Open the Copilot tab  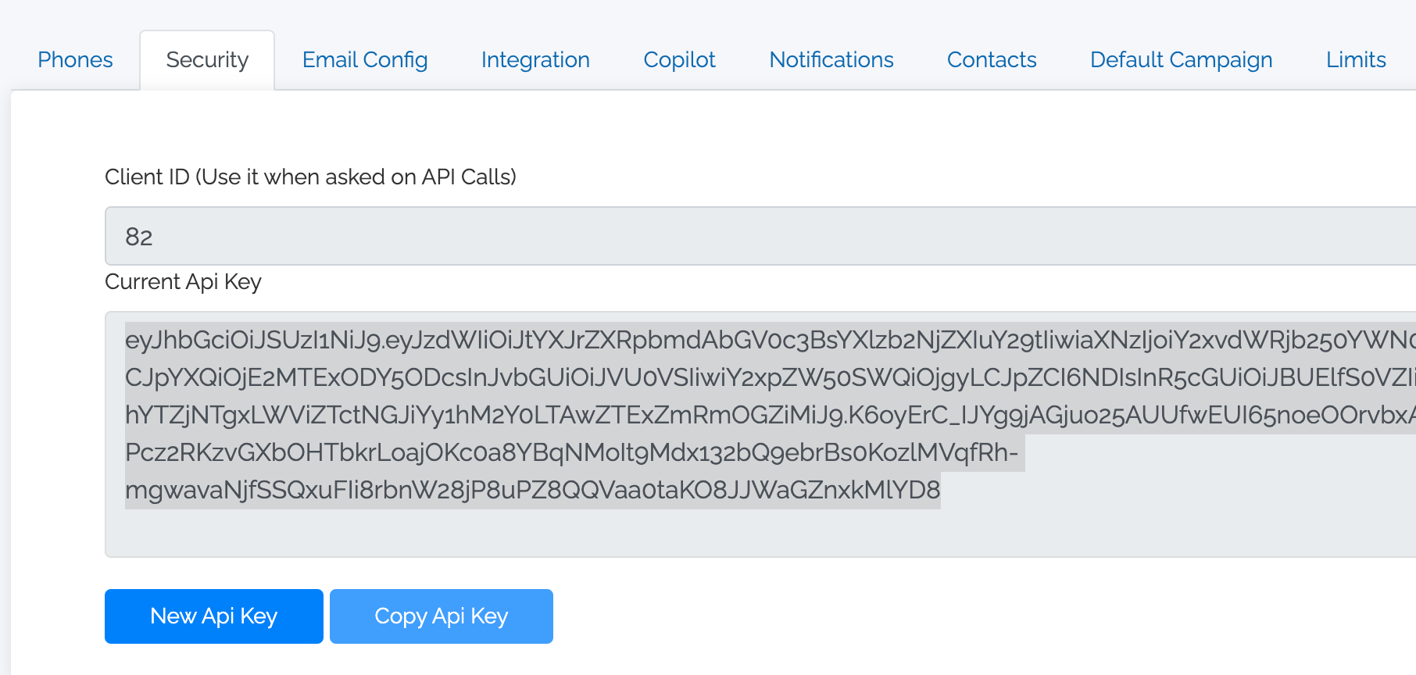(x=678, y=59)
